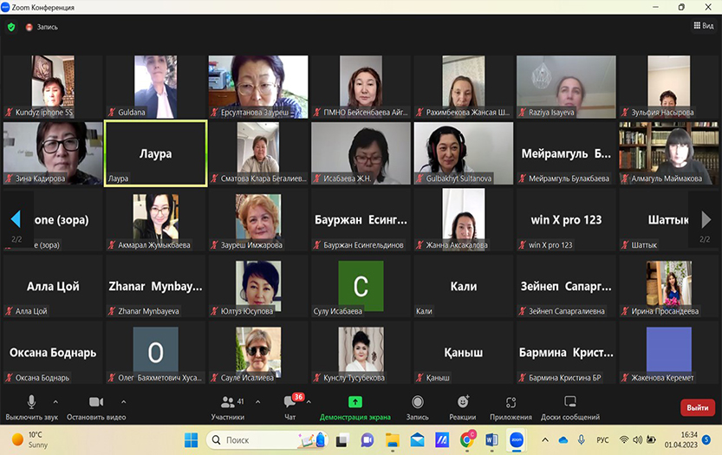Go to previous gallery page with left arrow
The height and width of the screenshot is (455, 722).
point(16,220)
